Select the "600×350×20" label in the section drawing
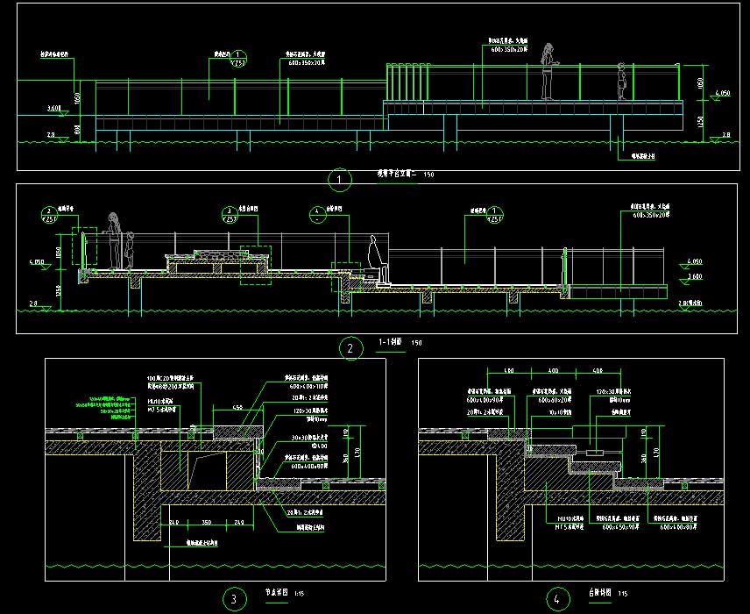Image resolution: width=750 pixels, height=614 pixels. click(x=652, y=215)
